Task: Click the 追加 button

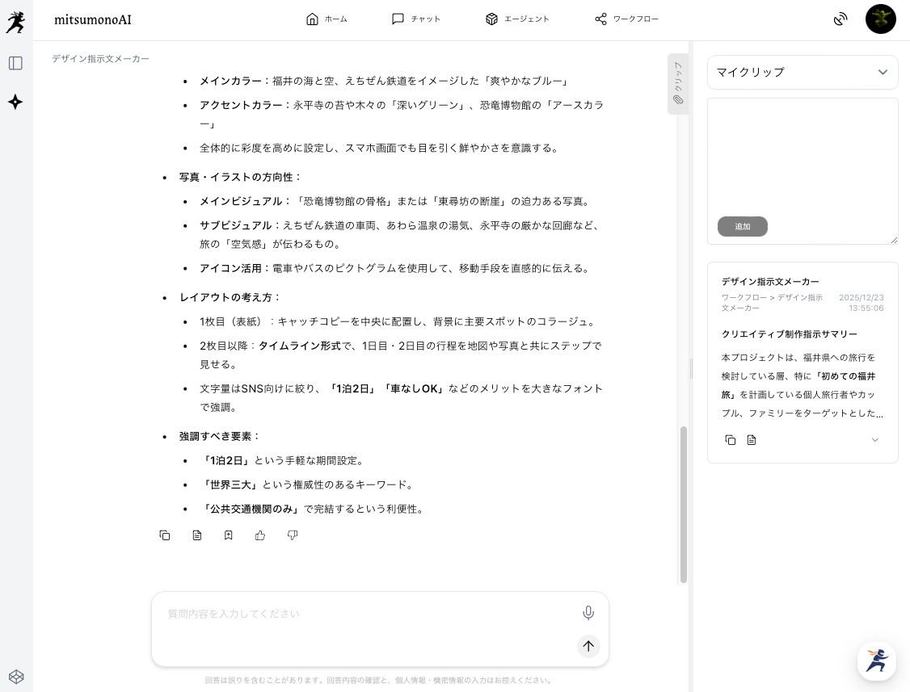Action: point(742,227)
